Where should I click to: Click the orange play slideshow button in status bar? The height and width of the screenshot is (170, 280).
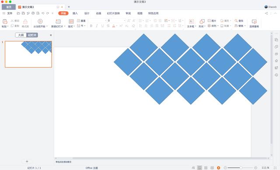tap(218, 168)
